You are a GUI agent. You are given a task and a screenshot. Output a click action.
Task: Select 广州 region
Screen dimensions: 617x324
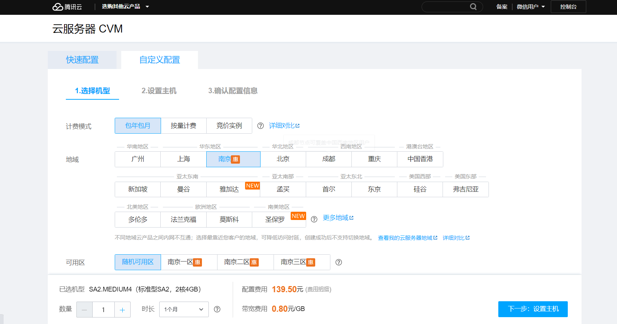click(138, 159)
